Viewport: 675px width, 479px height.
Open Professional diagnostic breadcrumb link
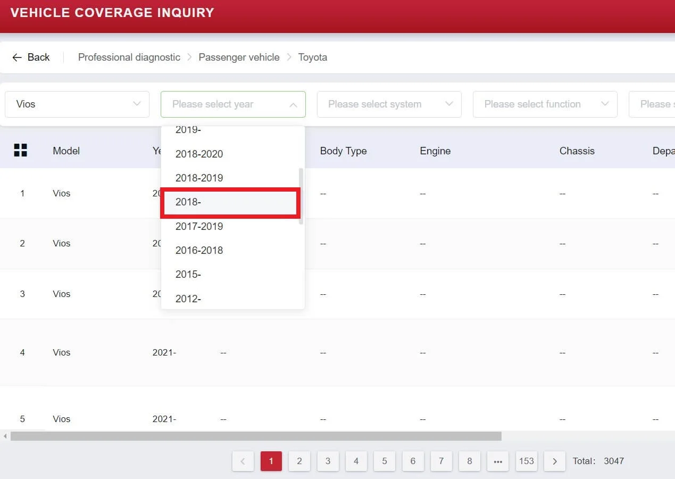point(129,57)
